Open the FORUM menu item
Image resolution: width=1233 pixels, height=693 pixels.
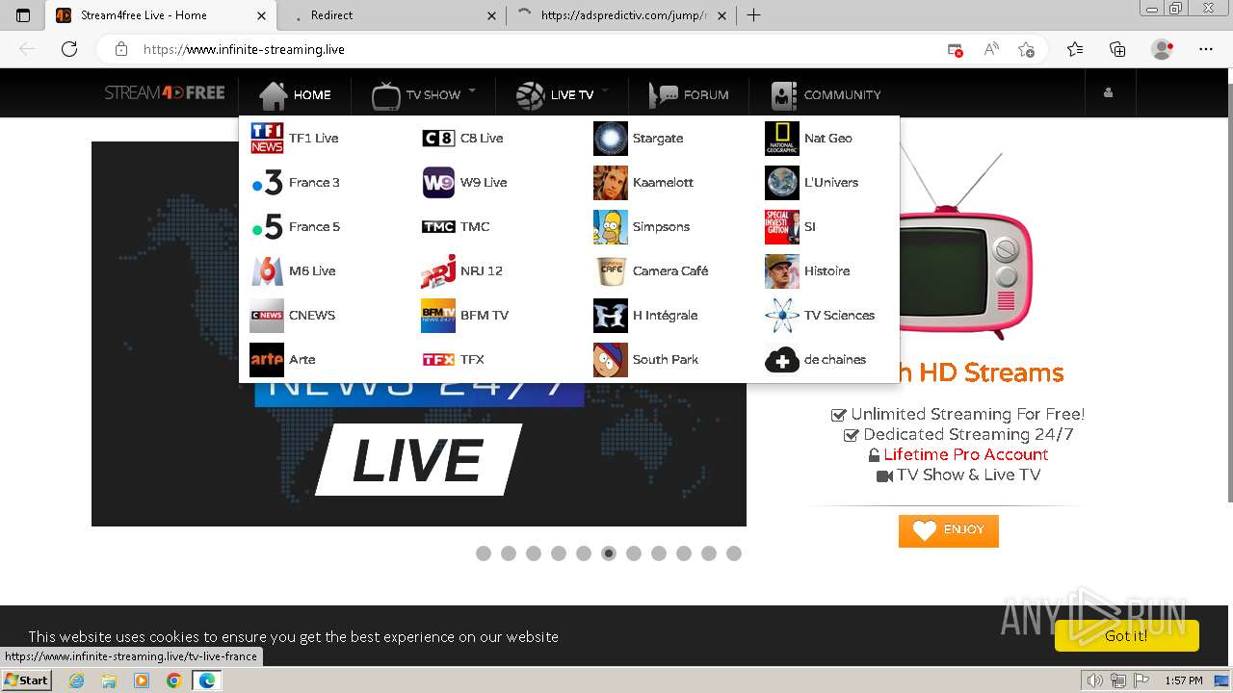pos(689,94)
